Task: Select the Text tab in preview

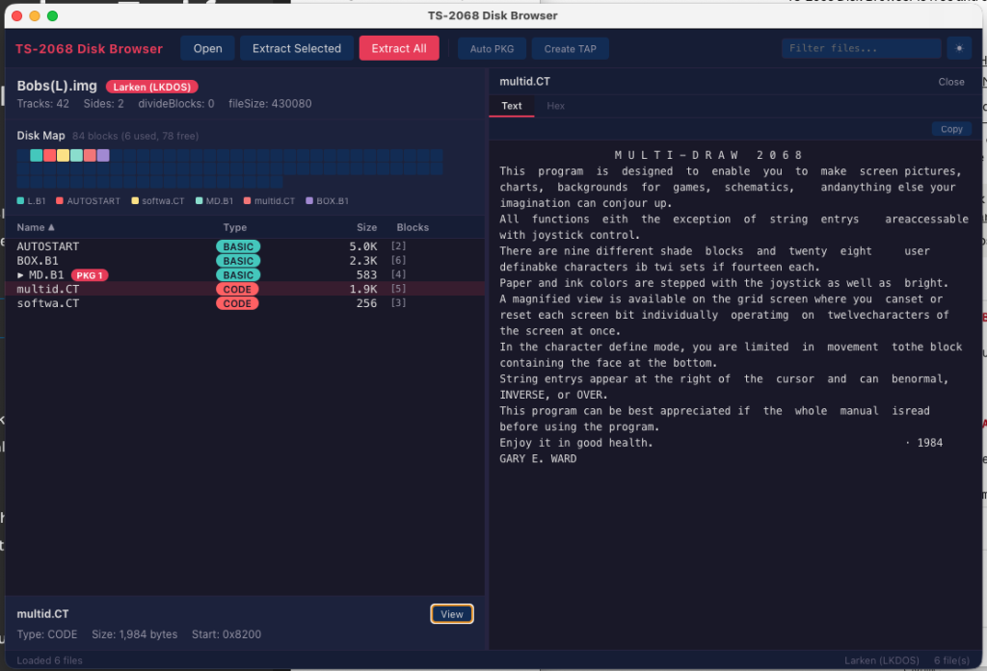Action: tap(512, 106)
